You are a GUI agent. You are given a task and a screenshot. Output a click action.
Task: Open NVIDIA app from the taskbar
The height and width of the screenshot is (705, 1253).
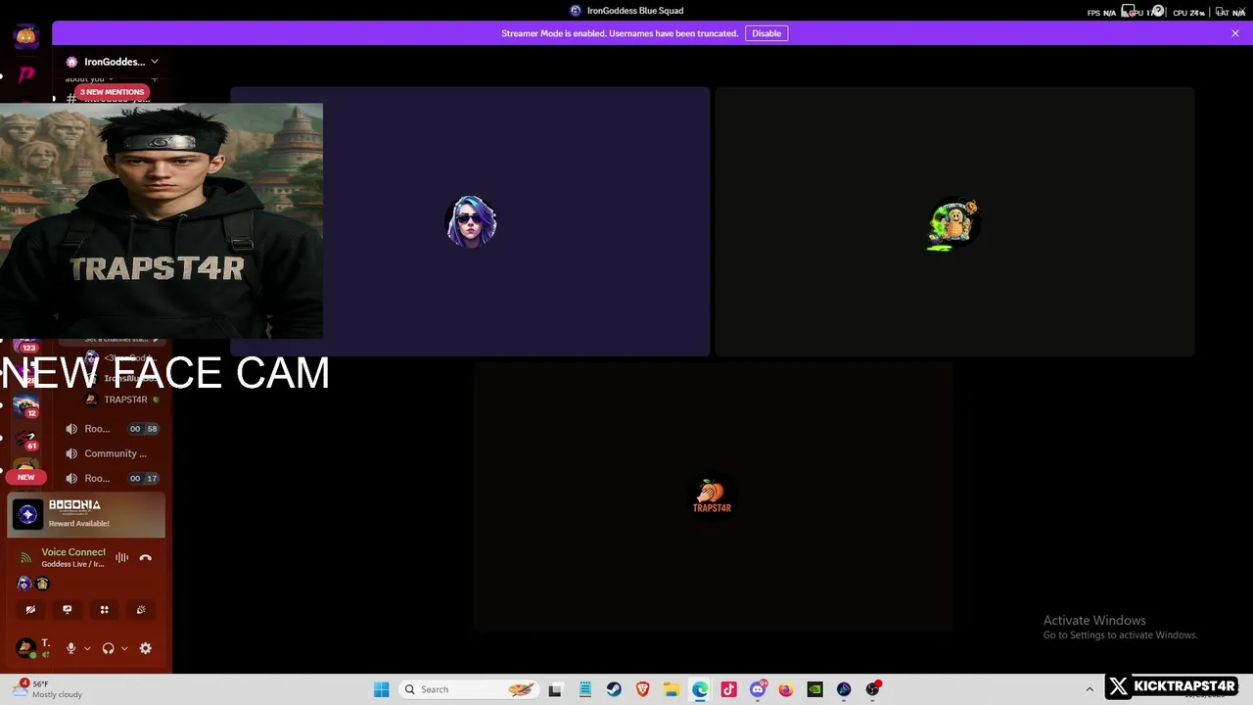[814, 689]
